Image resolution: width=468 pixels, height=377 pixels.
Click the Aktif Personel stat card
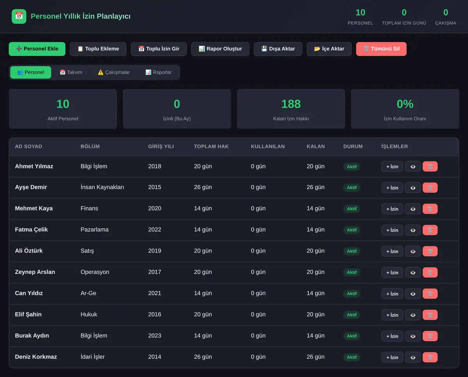point(63,109)
